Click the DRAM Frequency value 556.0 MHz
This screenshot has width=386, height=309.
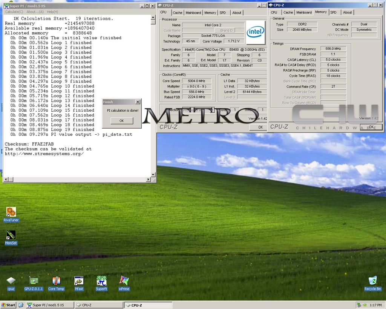click(333, 49)
